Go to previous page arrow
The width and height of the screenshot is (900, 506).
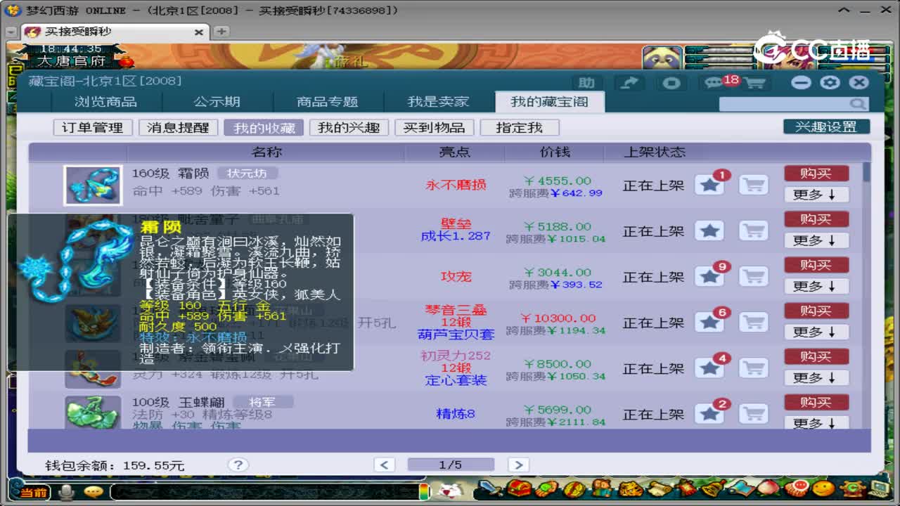tap(385, 465)
